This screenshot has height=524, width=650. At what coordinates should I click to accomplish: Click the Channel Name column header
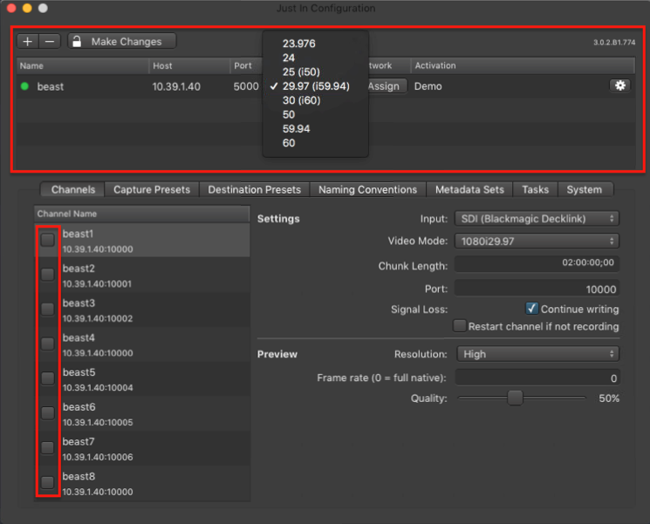click(x=142, y=214)
